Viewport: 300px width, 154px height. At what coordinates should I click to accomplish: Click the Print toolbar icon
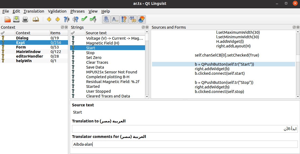pyautogui.click(x=25, y=19)
